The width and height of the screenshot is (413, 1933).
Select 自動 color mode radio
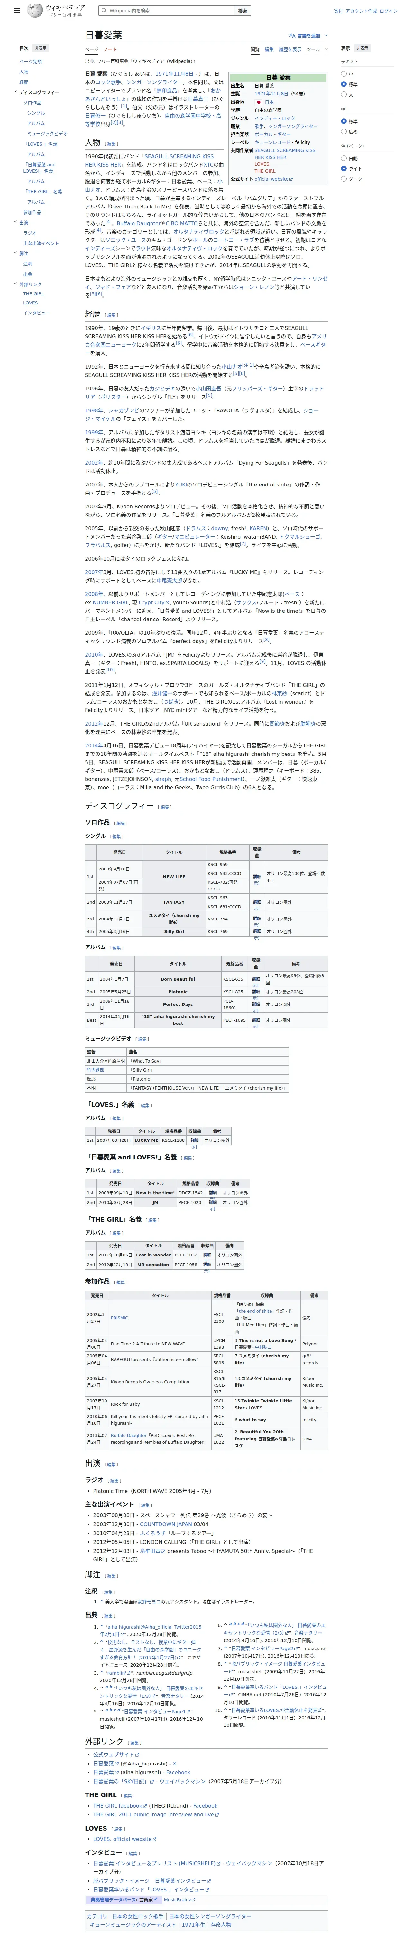pos(344,158)
